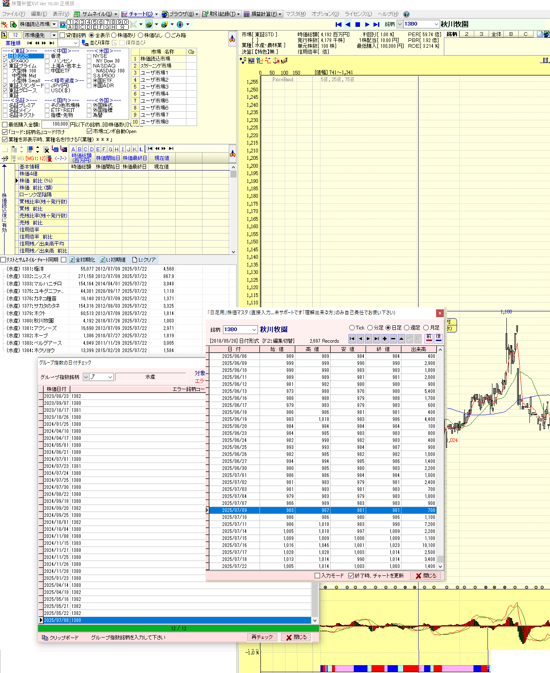Check the 貸借銘柄 checkbox
Viewport: 550px width, 673px height.
pyautogui.click(x=63, y=35)
